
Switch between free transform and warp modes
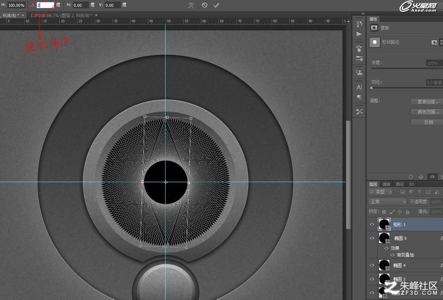191,5
